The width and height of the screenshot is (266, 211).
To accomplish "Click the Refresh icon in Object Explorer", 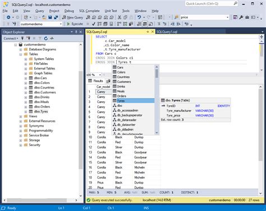I will [46, 39].
